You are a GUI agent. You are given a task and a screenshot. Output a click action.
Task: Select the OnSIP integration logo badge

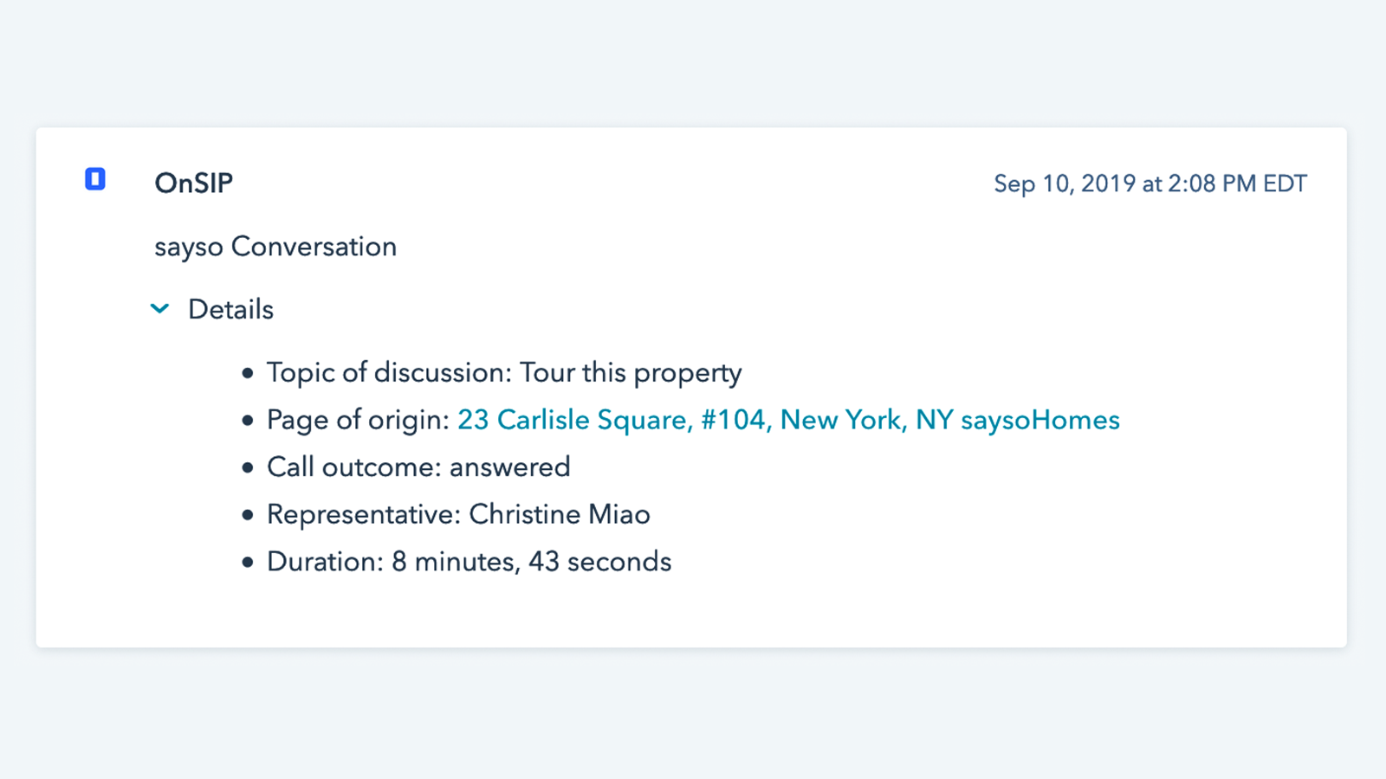pyautogui.click(x=95, y=180)
